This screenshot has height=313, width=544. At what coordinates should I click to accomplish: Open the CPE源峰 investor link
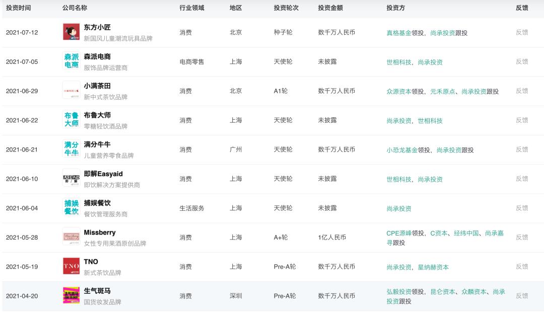point(399,233)
